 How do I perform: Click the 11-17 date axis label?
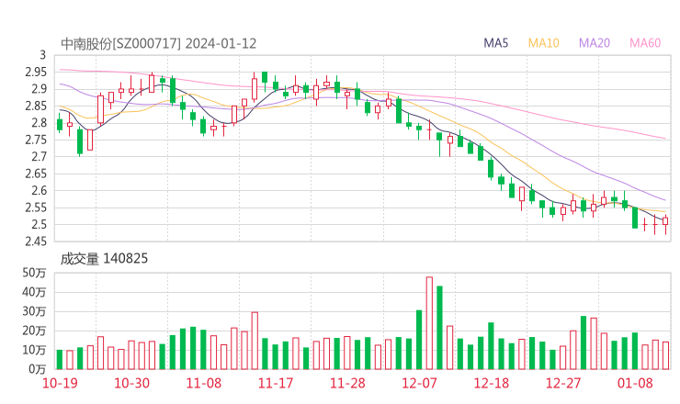pyautogui.click(x=276, y=383)
